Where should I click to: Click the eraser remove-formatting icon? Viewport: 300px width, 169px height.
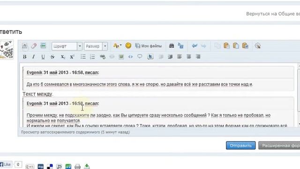point(34,46)
